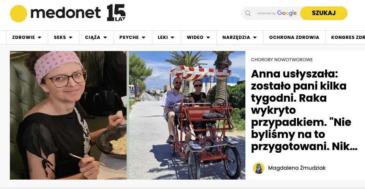Screen dimensions: 365x189
Task: Click author name Magdalena Żmudziak
Action: pyautogui.click(x=297, y=168)
